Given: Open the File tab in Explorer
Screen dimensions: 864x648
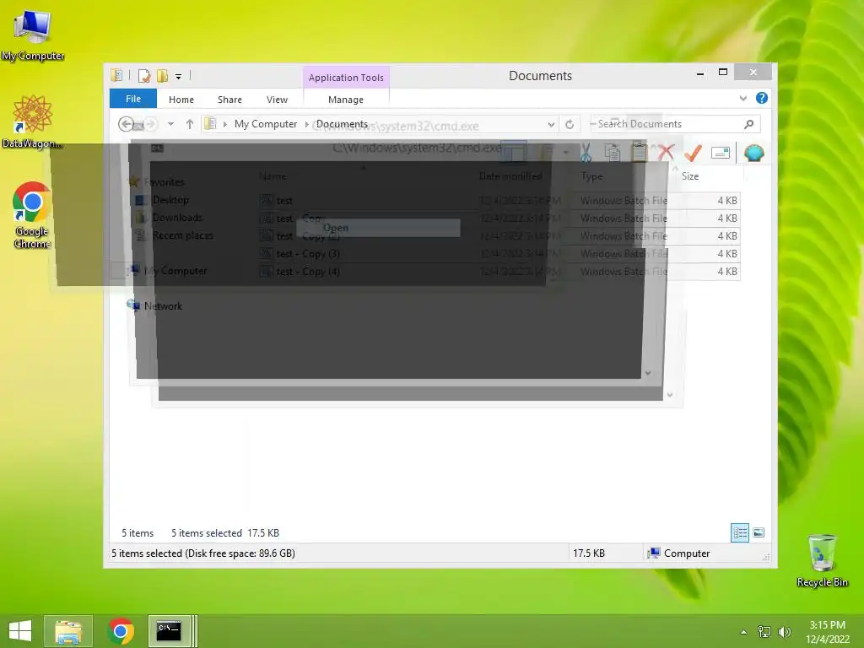Looking at the screenshot, I should click(132, 99).
